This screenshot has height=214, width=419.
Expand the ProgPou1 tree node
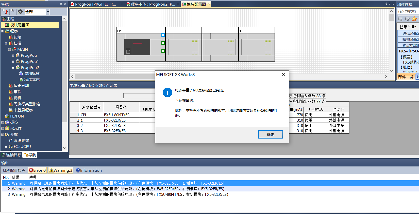[x=13, y=62]
